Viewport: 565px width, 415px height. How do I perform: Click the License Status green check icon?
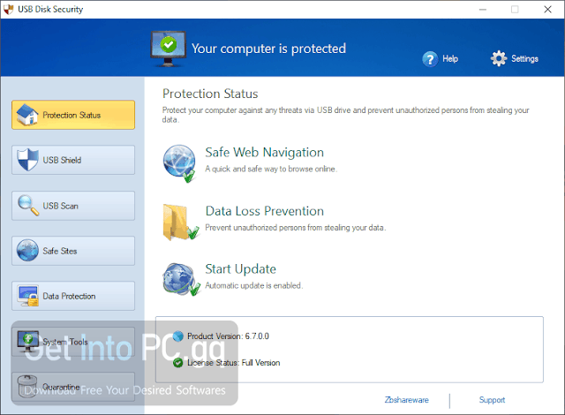pyautogui.click(x=178, y=363)
